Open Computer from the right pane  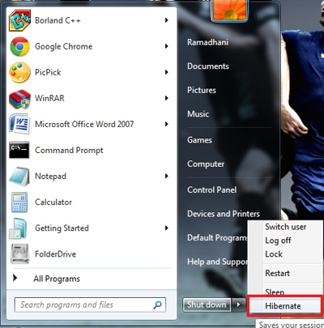pos(206,164)
